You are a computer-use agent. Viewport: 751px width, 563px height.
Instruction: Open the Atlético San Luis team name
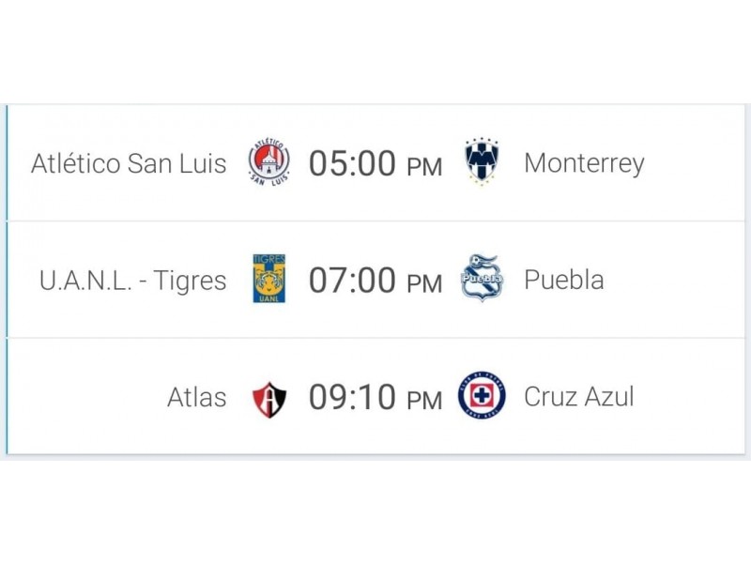(129, 163)
